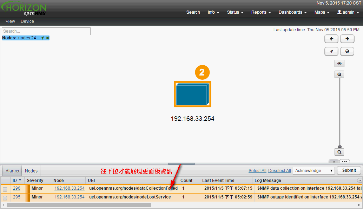363x209 pixels.
Task: Go back in topology history with the left arrow
Action: [x=331, y=39]
